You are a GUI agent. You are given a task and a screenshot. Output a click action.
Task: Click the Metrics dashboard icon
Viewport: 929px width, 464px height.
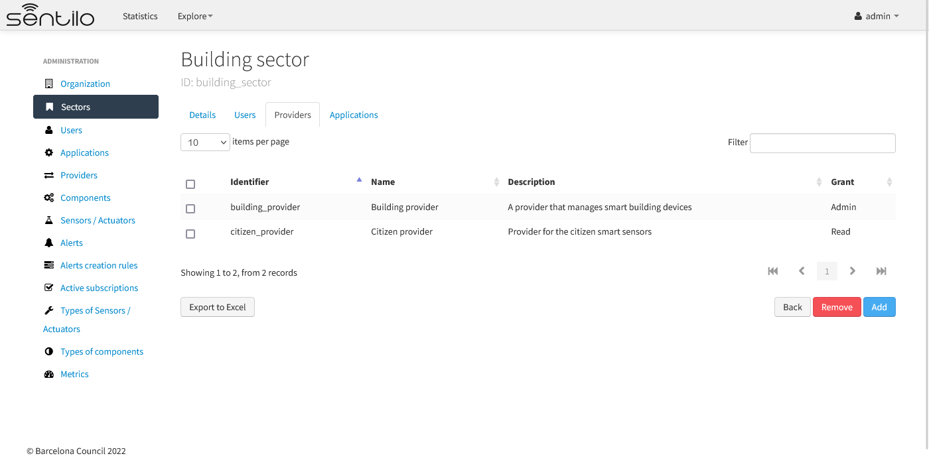(48, 374)
